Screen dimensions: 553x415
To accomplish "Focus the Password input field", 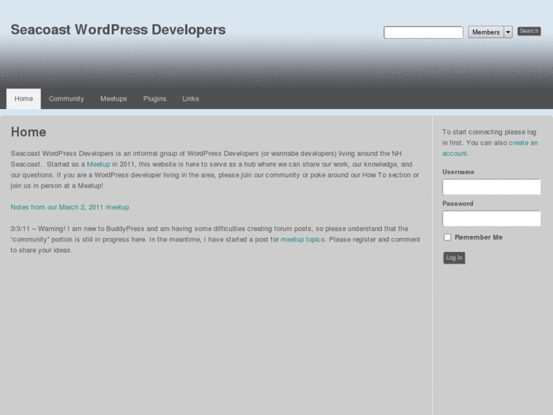I will [x=491, y=219].
